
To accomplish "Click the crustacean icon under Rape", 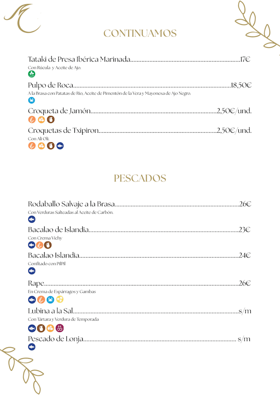I will [50, 299].
